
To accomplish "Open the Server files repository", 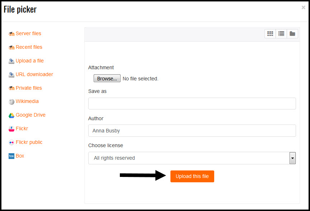I will (x=28, y=33).
